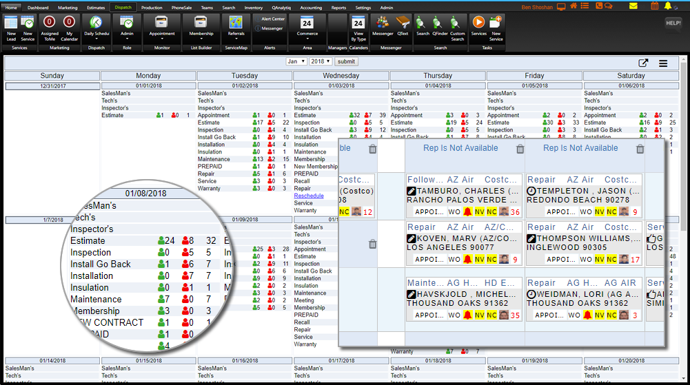Launch the QText book icon
Image resolution: width=690 pixels, height=385 pixels.
click(403, 23)
